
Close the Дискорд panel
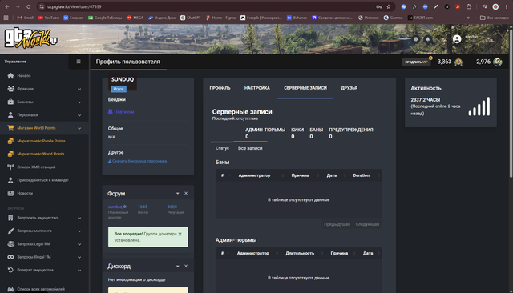tap(186, 267)
